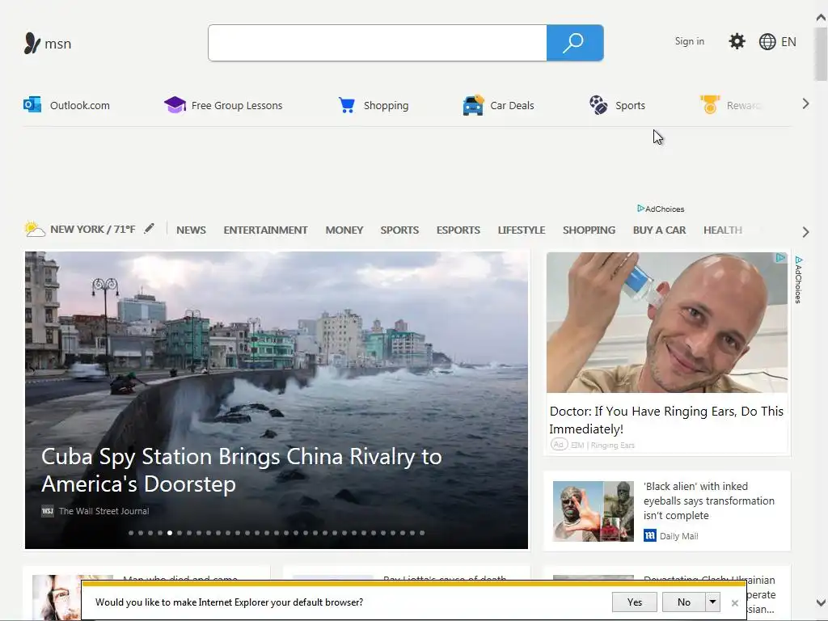The width and height of the screenshot is (828, 621).
Task: Click The Wall Street Journal source text
Action: point(104,511)
